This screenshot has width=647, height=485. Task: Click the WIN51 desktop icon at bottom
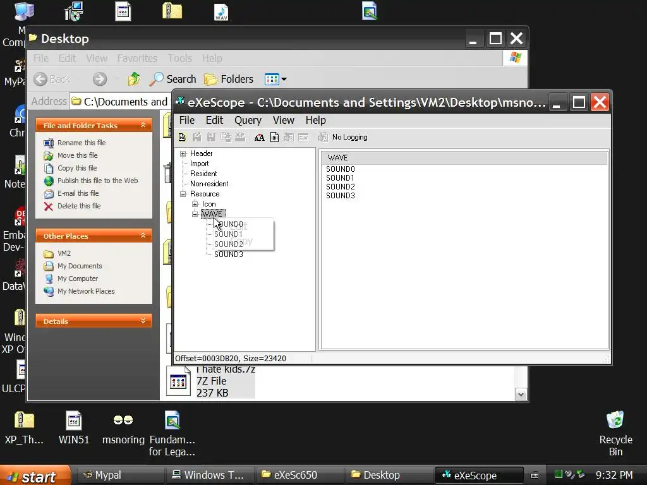[x=74, y=428]
